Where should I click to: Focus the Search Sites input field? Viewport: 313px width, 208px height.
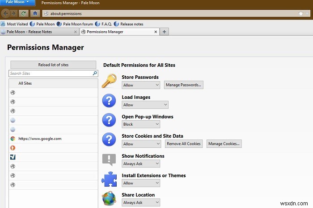click(x=50, y=73)
